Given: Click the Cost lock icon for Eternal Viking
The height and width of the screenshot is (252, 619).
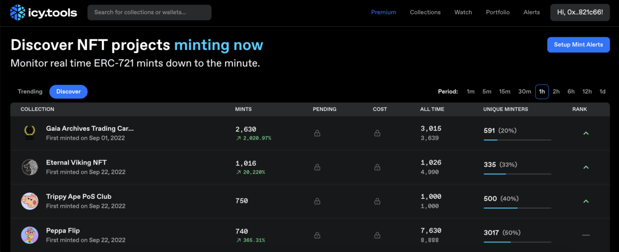Looking at the screenshot, I should tap(377, 167).
